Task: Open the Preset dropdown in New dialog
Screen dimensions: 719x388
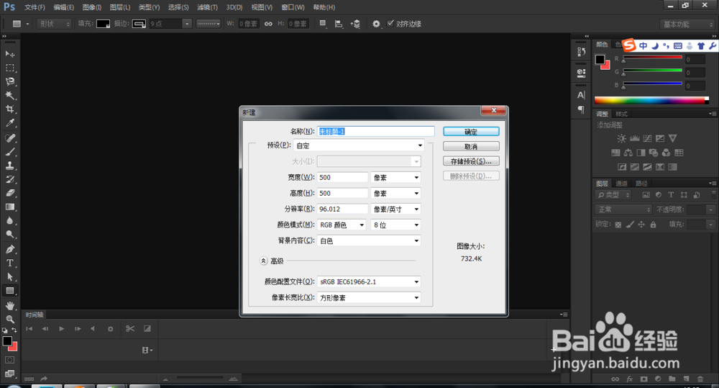Action: [x=359, y=145]
